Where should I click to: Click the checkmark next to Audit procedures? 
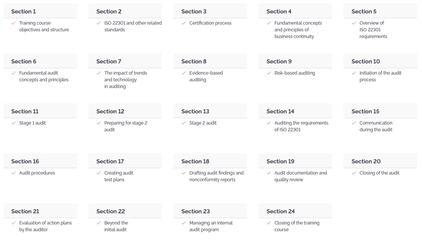pyautogui.click(x=14, y=173)
